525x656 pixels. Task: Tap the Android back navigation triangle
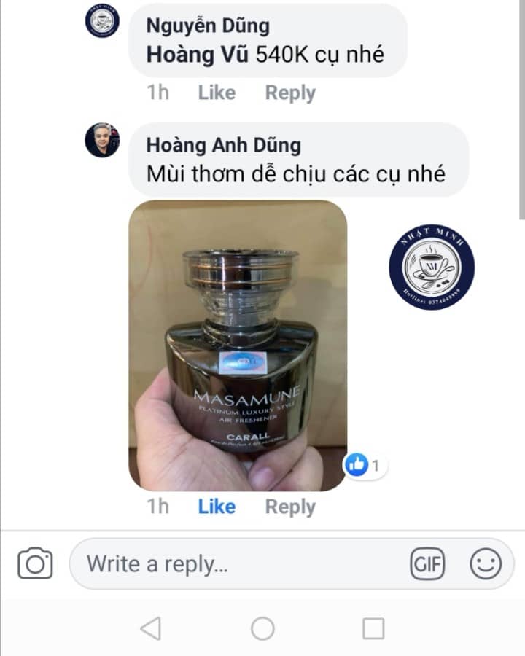click(x=151, y=628)
